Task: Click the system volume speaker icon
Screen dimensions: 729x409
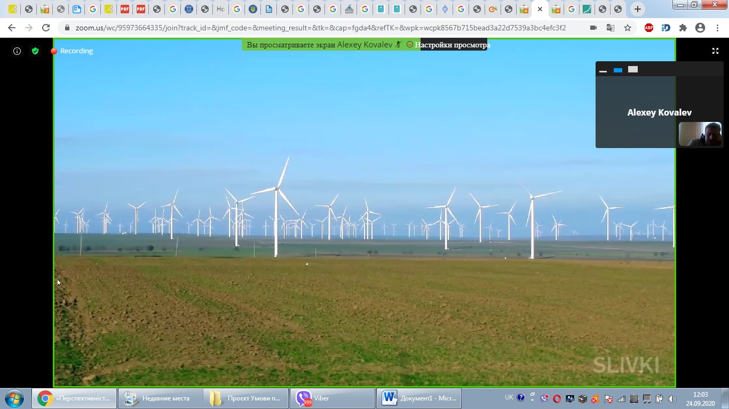Action: pos(672,399)
